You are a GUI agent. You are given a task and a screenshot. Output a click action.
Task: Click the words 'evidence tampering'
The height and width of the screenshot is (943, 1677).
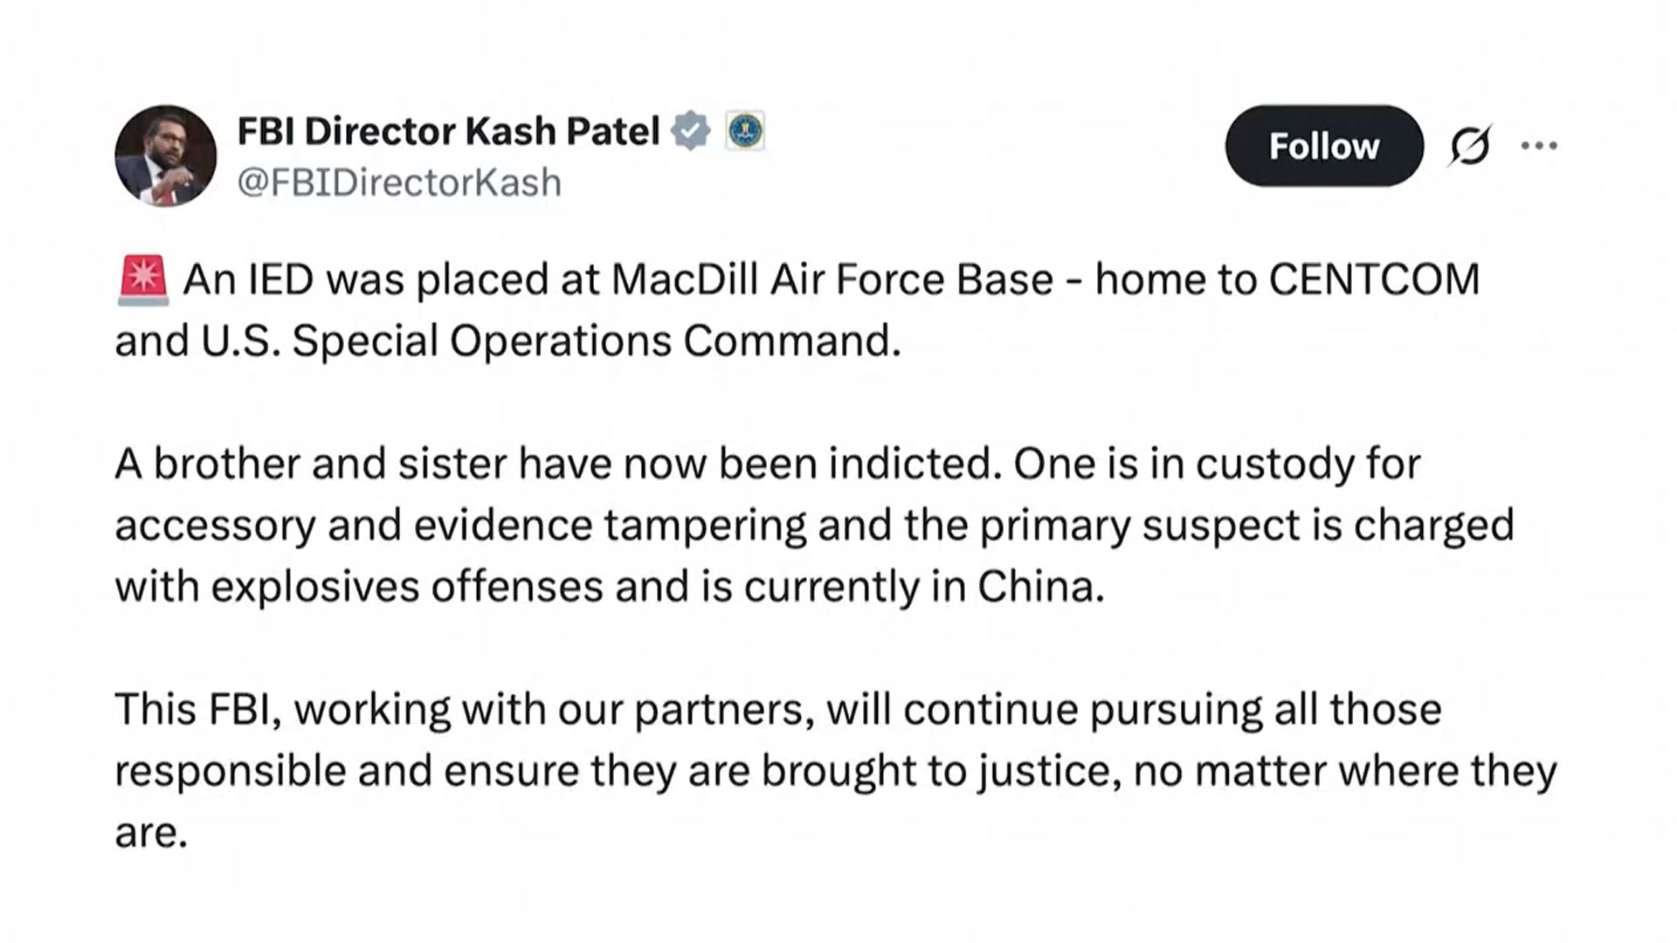click(x=610, y=526)
